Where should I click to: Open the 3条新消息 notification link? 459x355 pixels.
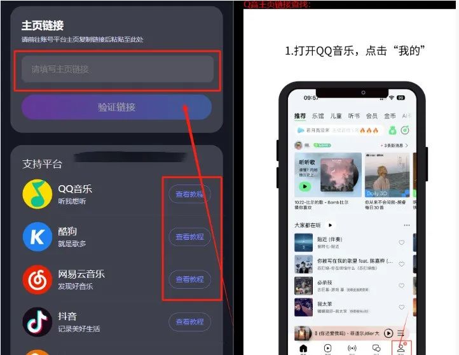tap(394, 145)
